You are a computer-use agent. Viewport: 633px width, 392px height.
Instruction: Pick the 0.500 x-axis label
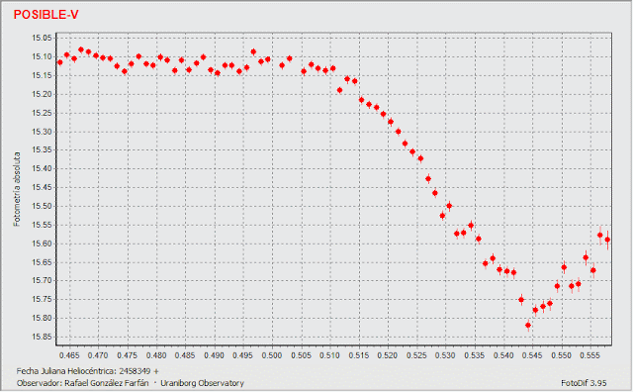272,355
